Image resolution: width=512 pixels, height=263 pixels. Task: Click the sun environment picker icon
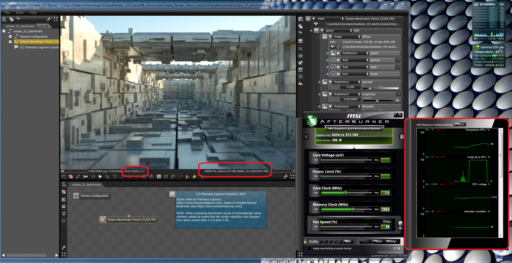194,177
